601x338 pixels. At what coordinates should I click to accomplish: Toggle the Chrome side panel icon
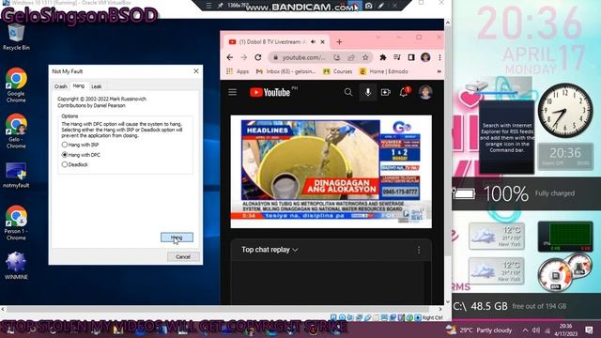point(411,57)
